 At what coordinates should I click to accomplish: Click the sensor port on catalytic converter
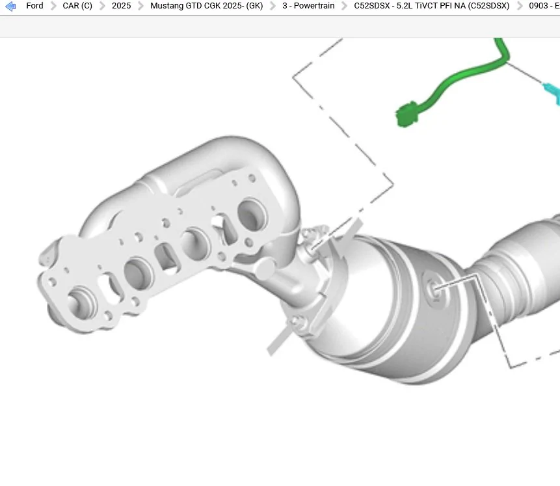(435, 288)
